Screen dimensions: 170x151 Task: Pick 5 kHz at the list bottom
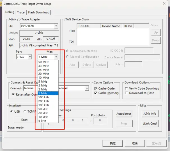(48, 121)
